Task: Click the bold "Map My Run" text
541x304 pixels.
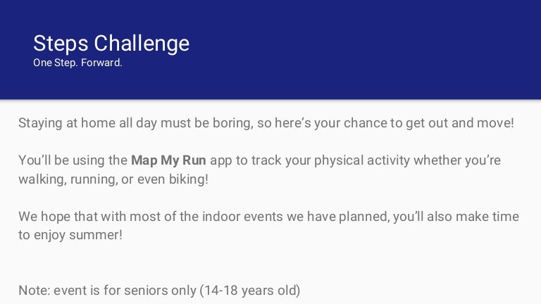Action: coord(168,160)
